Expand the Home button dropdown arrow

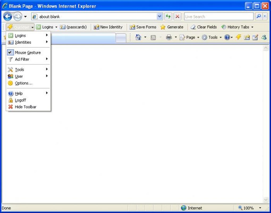point(145,37)
